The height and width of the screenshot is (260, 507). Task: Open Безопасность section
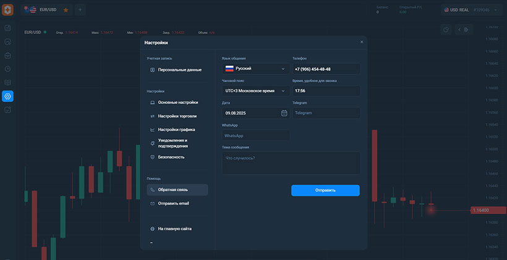[x=177, y=157]
